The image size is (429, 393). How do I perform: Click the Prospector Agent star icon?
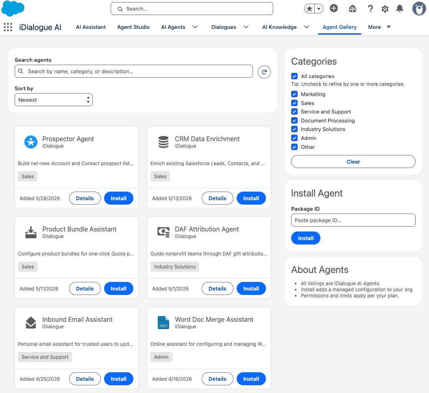[31, 142]
